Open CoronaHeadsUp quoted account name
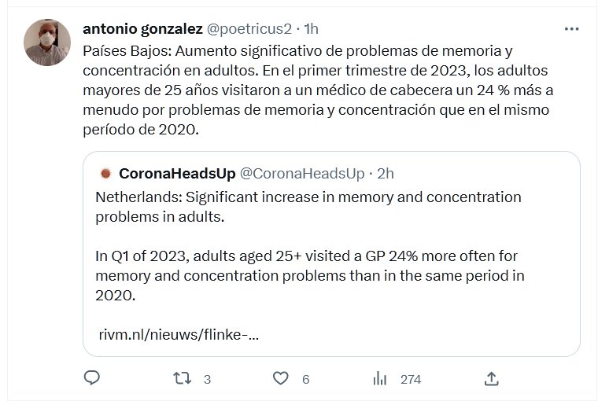 (x=175, y=173)
